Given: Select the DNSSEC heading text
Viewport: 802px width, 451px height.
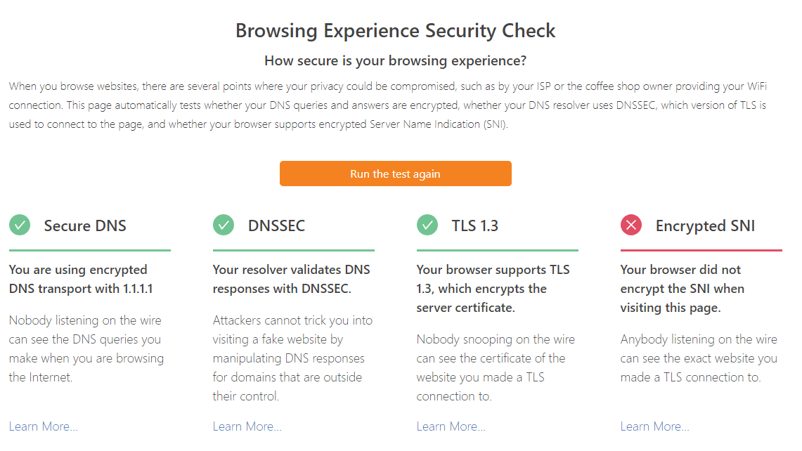Looking at the screenshot, I should pyautogui.click(x=276, y=225).
